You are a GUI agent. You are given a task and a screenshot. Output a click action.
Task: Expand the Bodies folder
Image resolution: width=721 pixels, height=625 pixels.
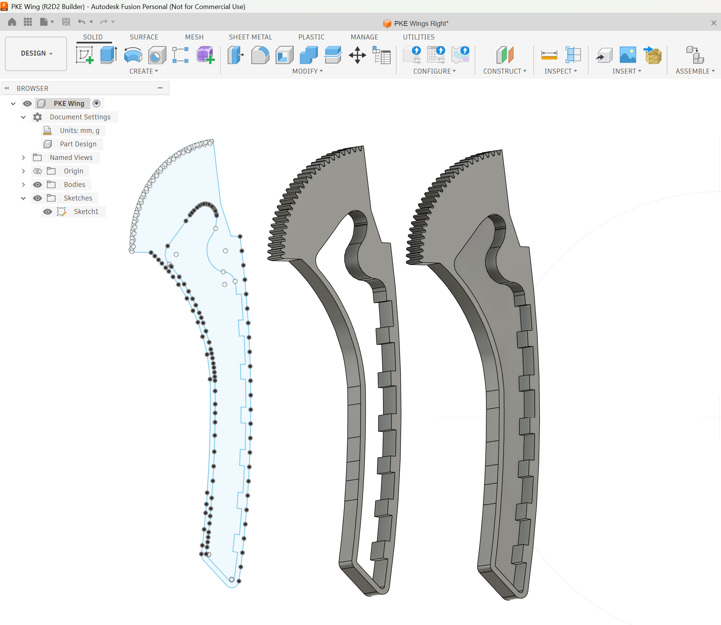pyautogui.click(x=23, y=185)
